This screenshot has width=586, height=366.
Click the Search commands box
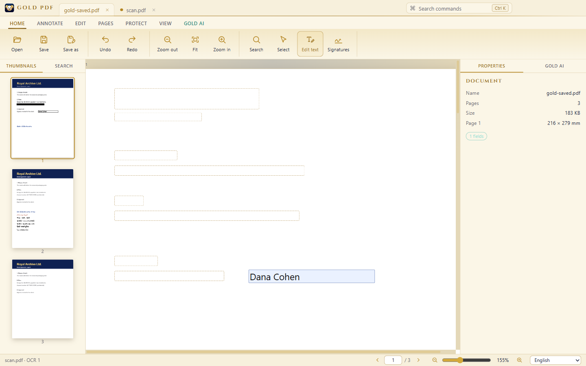(x=459, y=8)
